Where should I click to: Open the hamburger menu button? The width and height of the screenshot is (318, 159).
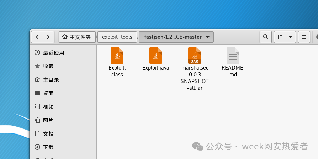(x=304, y=37)
